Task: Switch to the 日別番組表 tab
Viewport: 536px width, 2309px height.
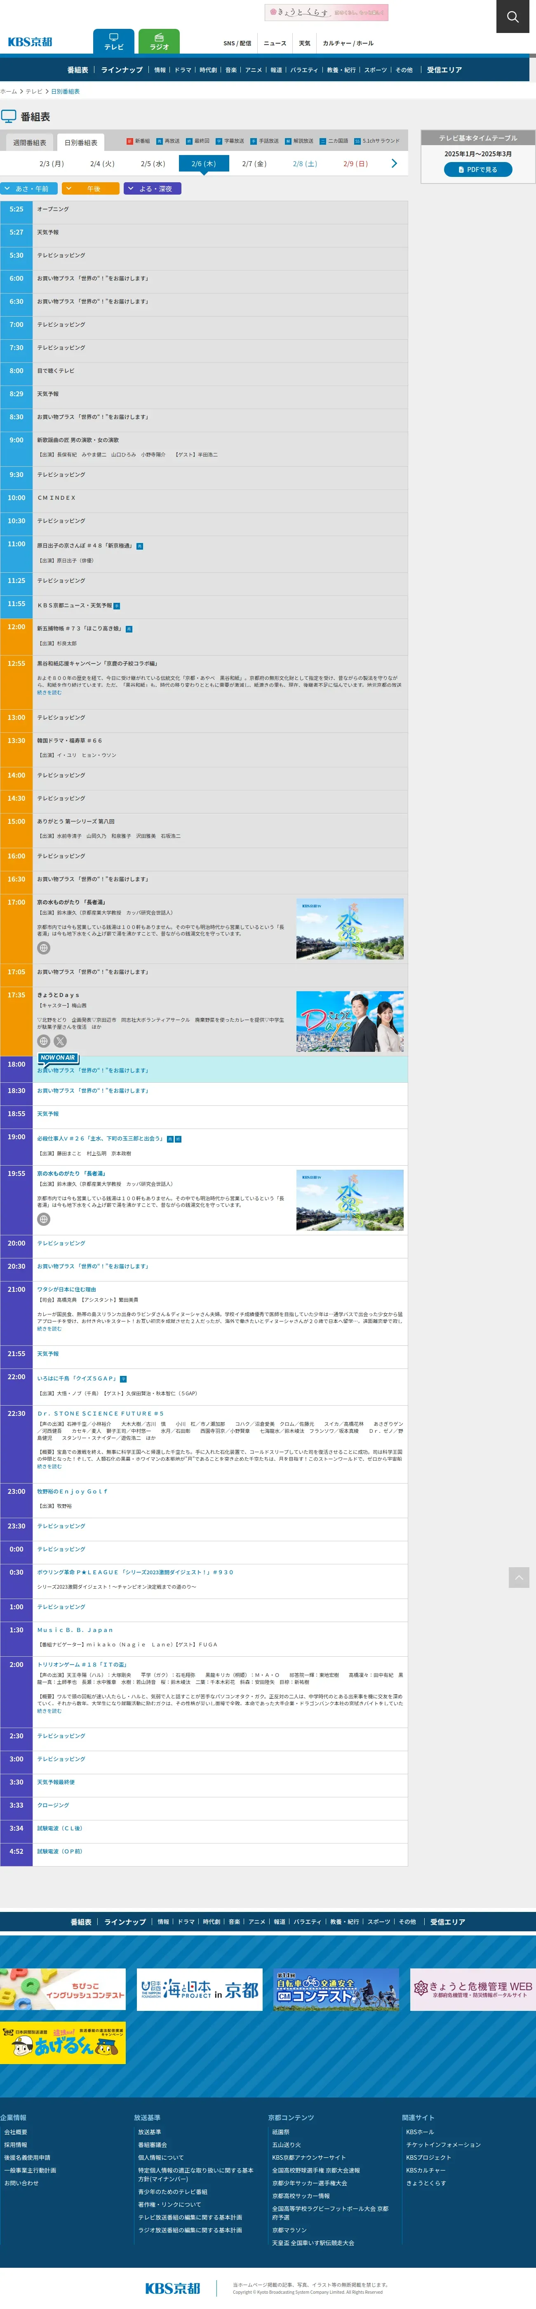Action: (81, 143)
